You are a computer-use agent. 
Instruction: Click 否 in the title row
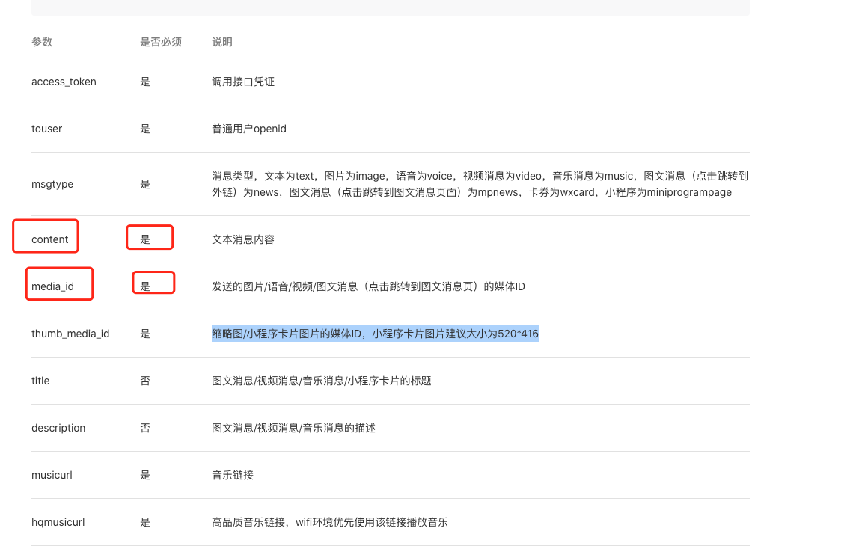pos(144,381)
